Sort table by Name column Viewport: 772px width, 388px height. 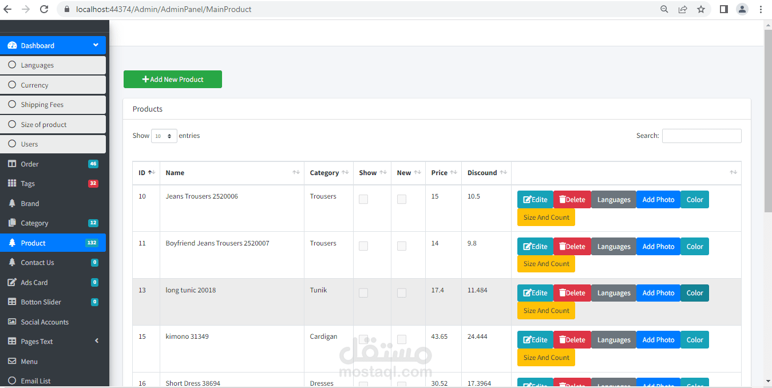(232, 173)
